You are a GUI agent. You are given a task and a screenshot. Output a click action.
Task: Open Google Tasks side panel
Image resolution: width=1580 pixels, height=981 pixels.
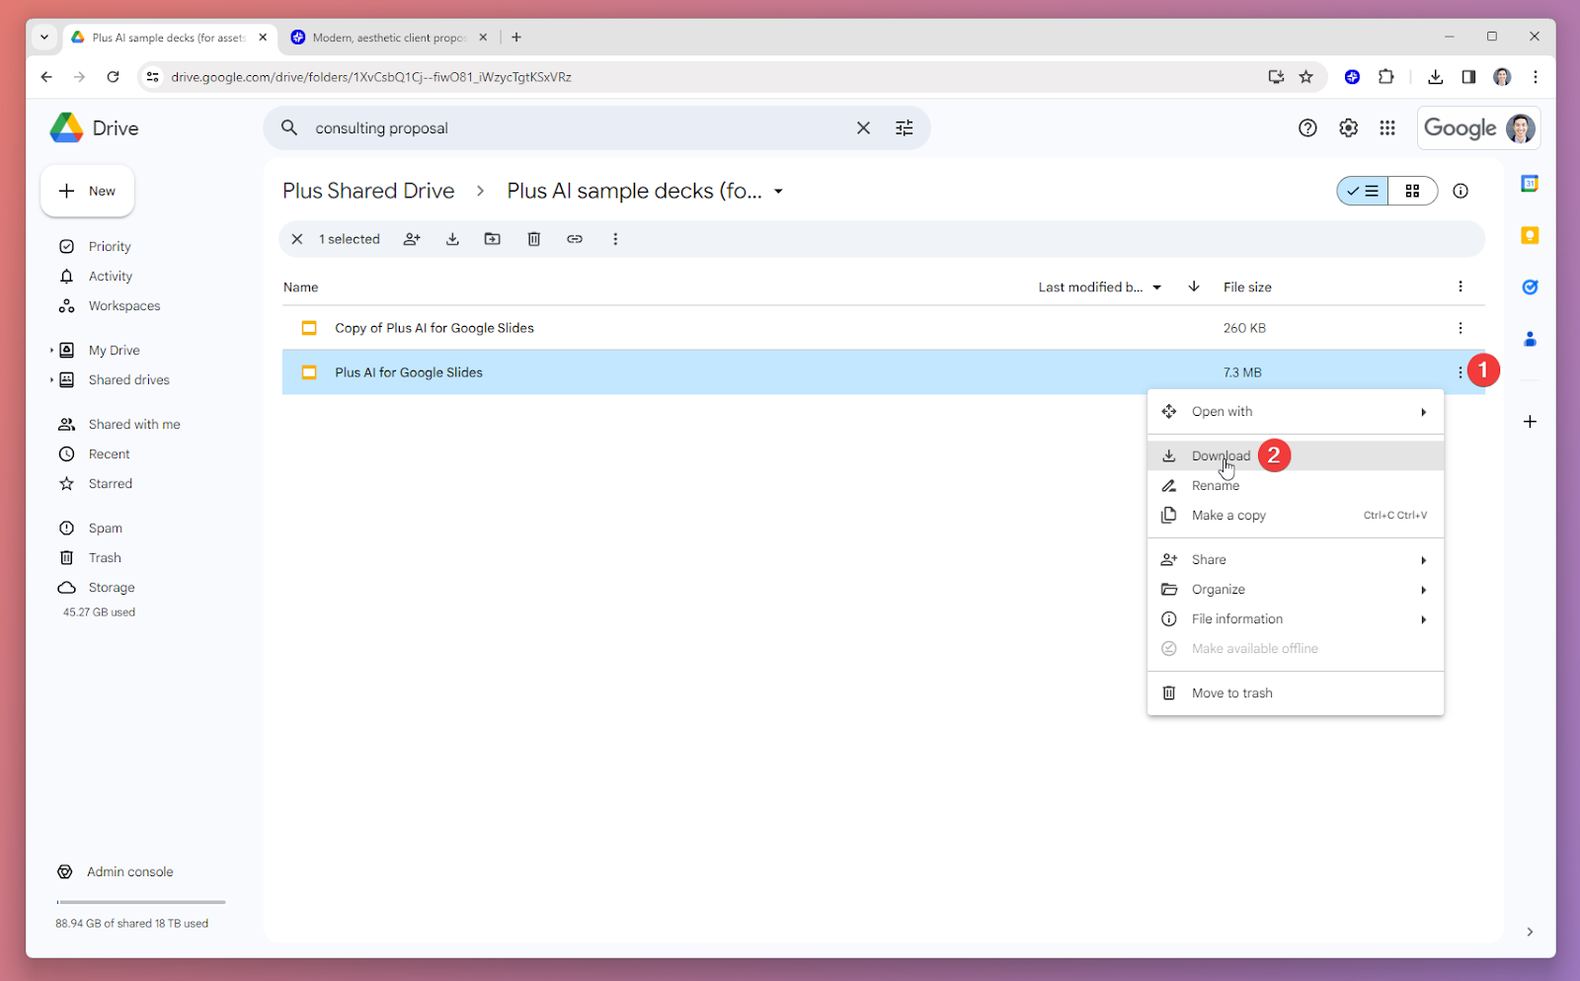(1530, 287)
